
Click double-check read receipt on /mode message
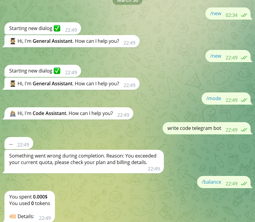[244, 100]
